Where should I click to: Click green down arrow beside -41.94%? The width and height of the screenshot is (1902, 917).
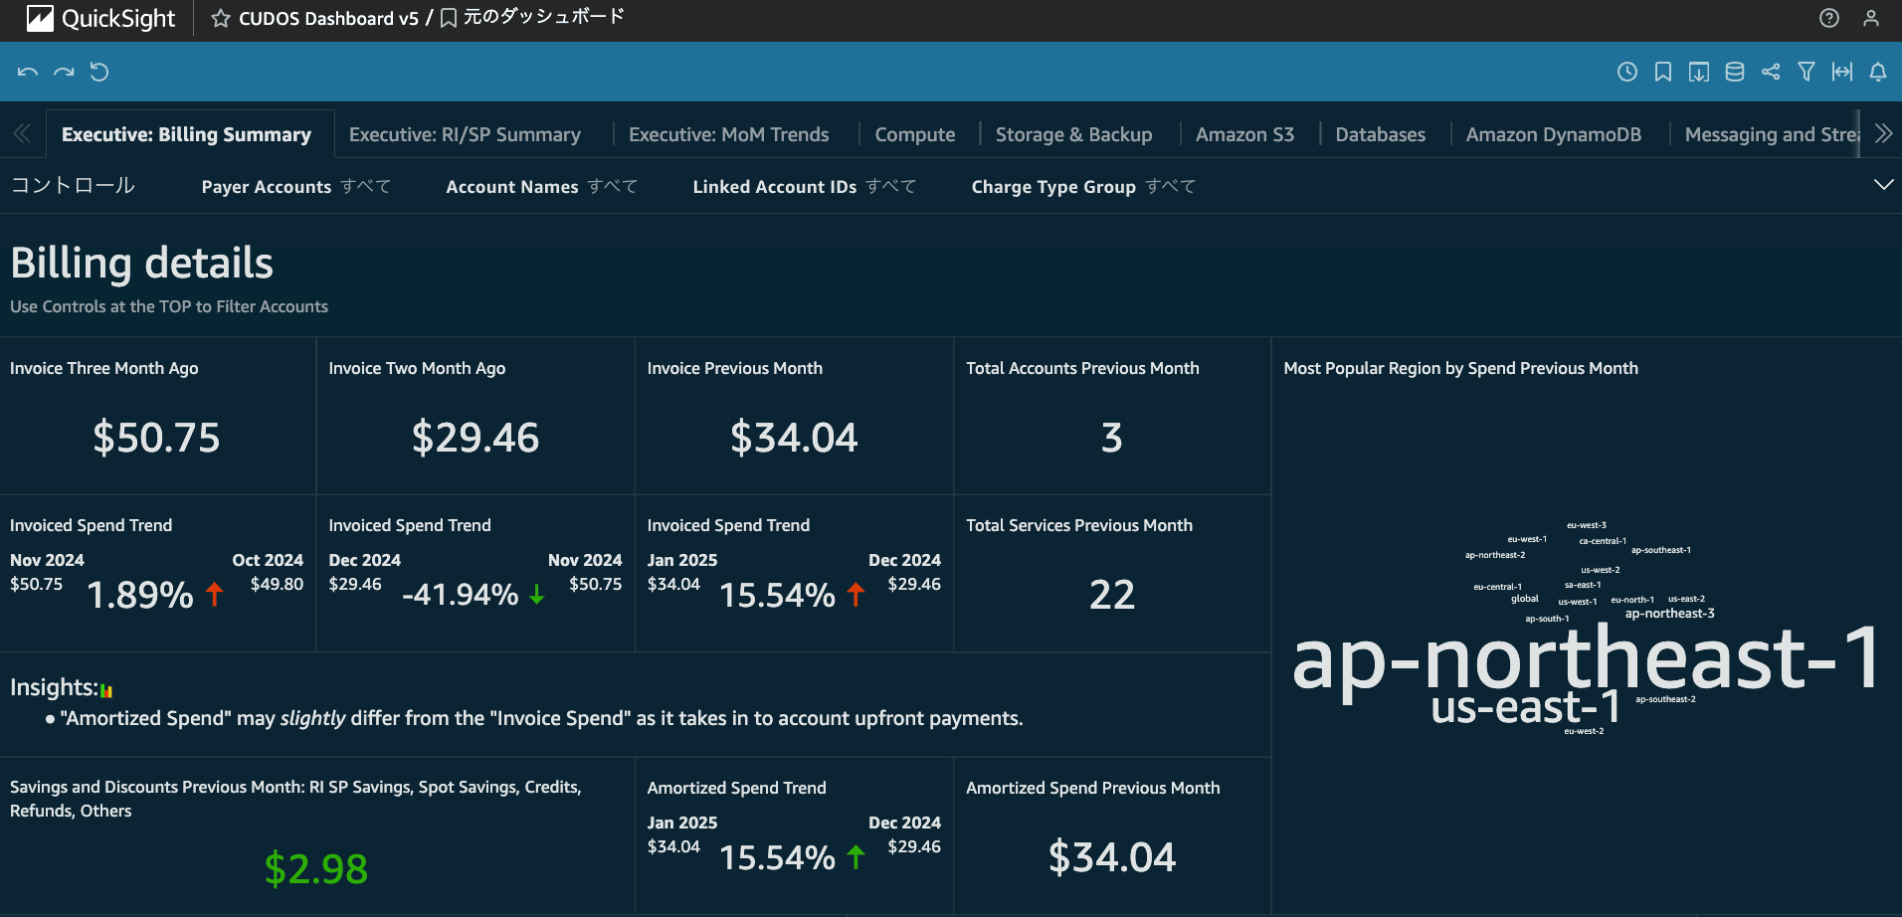(537, 595)
